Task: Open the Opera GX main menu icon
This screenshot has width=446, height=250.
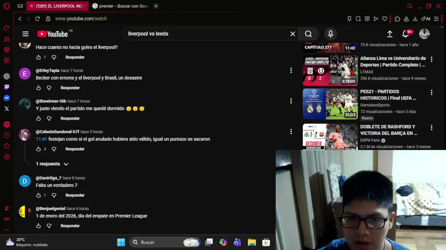Action: click(x=7, y=6)
